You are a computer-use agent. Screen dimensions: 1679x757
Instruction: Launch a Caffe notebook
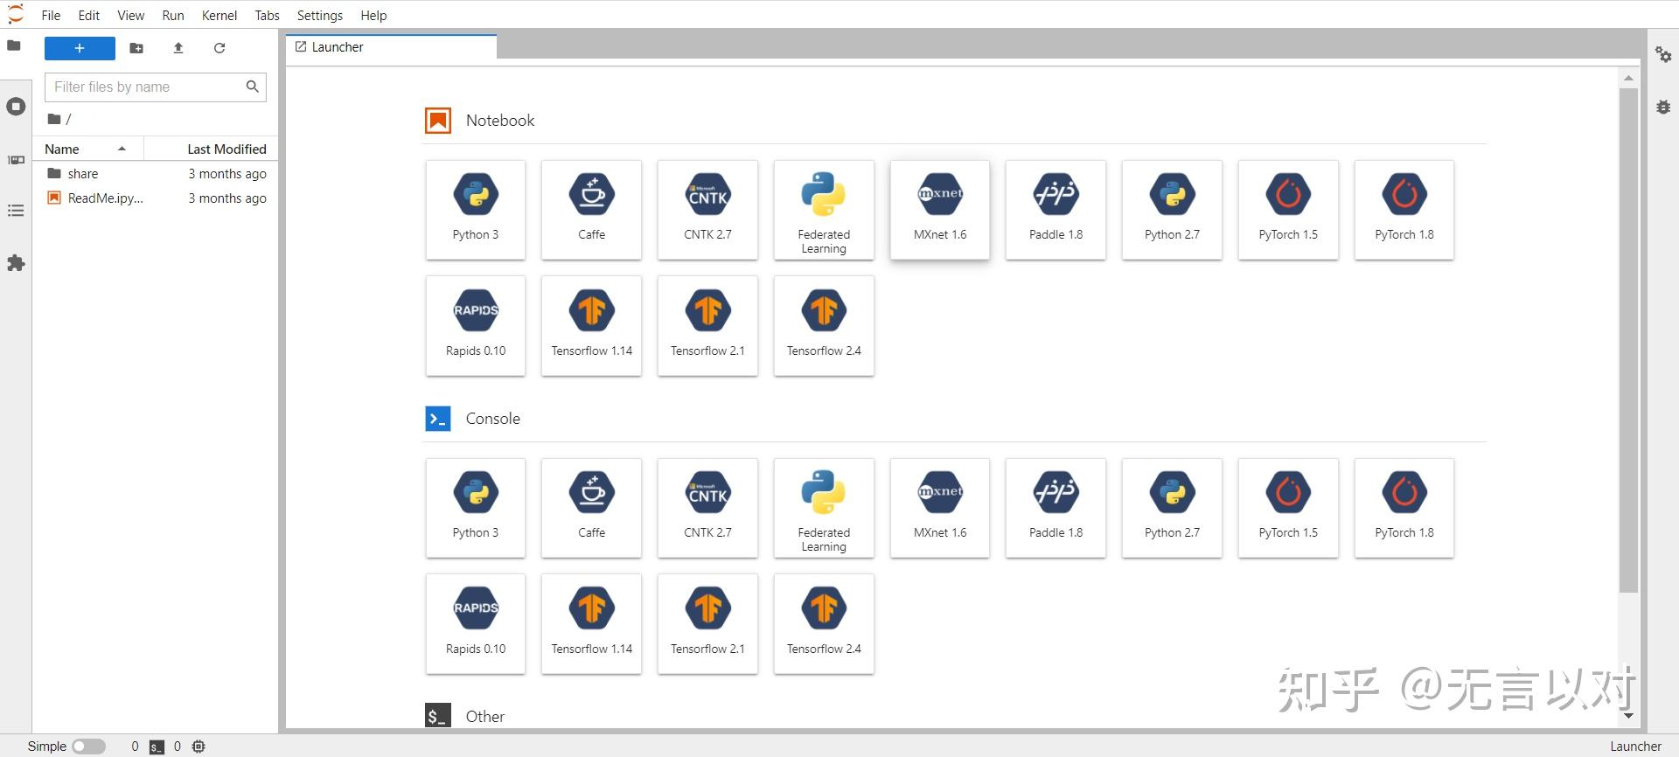(591, 210)
